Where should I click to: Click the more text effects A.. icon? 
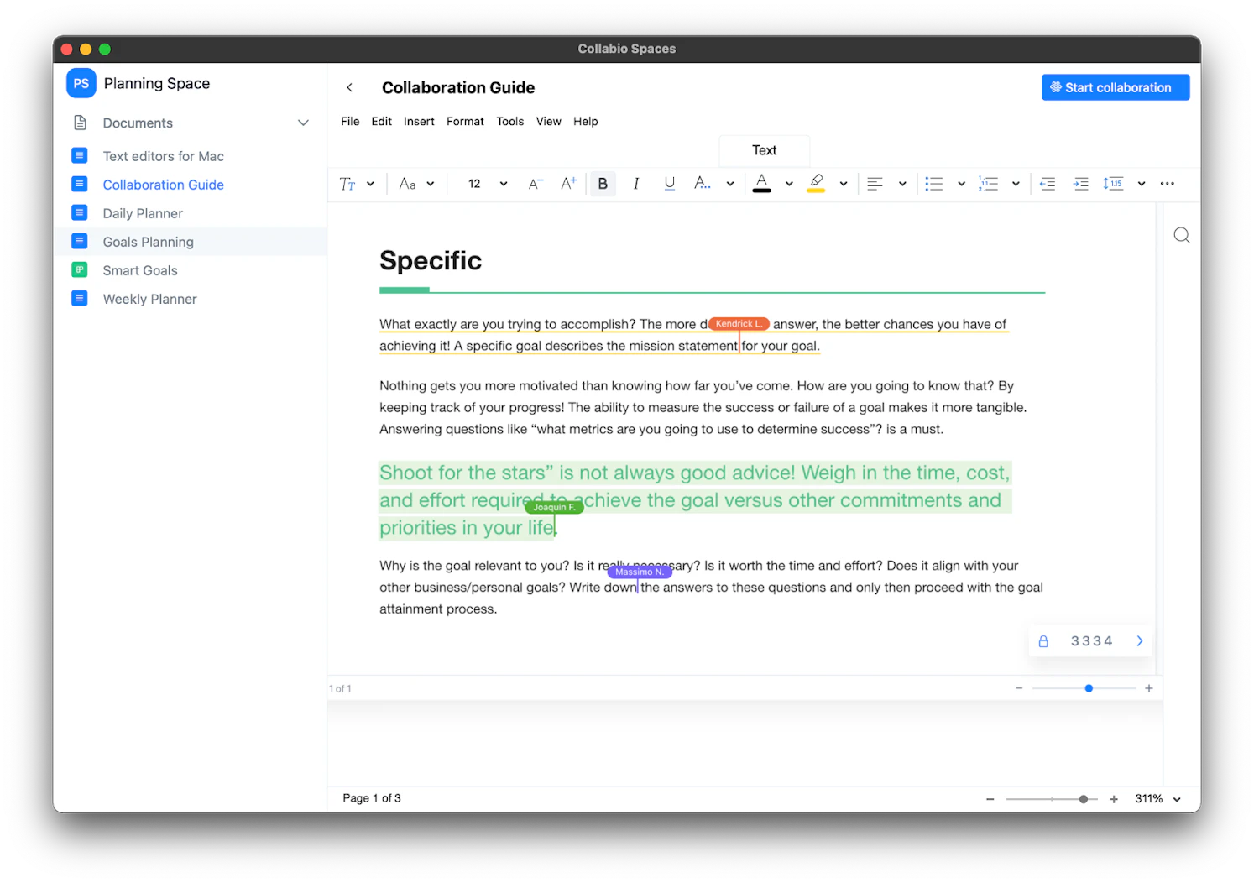(702, 183)
